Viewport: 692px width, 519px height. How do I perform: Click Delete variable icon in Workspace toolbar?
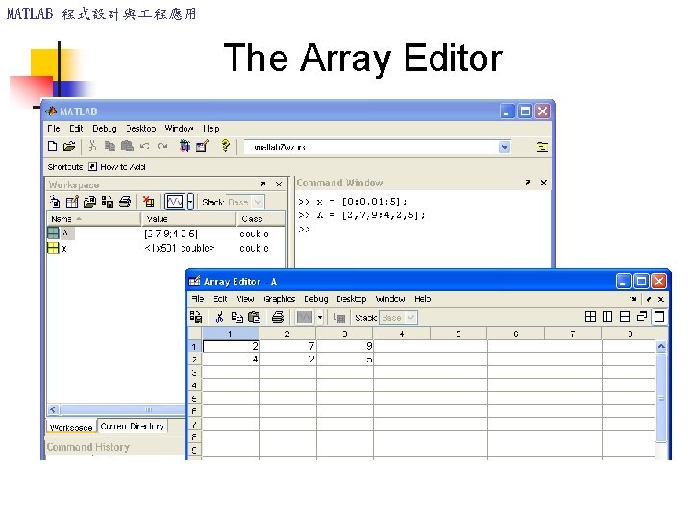coord(148,202)
